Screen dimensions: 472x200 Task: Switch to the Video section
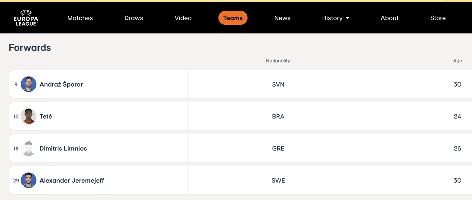pyautogui.click(x=183, y=18)
